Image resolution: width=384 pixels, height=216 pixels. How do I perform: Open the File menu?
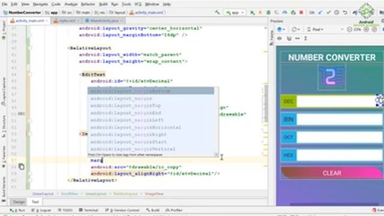[4, 4]
